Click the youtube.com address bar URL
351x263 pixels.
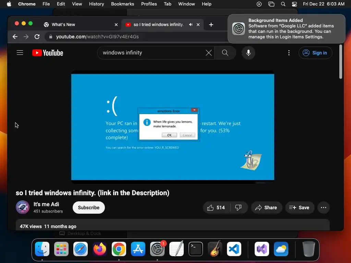(97, 37)
